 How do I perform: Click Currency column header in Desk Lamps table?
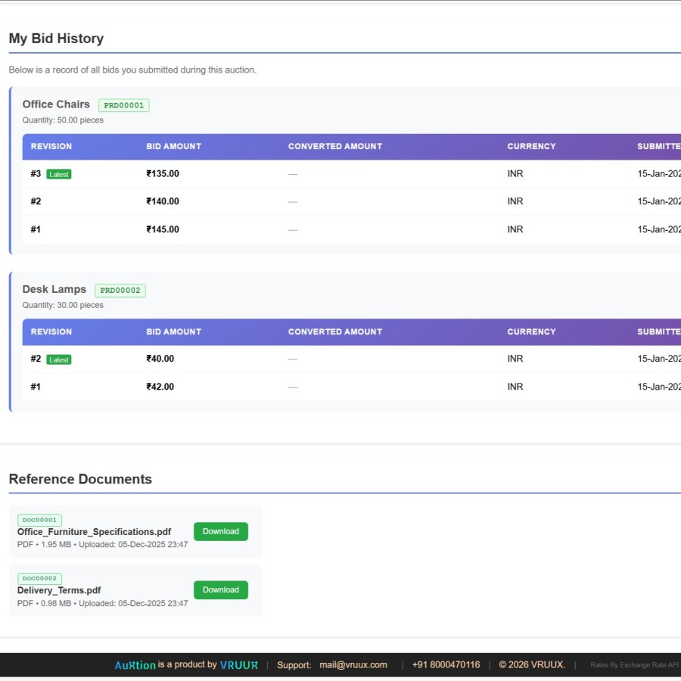click(531, 332)
